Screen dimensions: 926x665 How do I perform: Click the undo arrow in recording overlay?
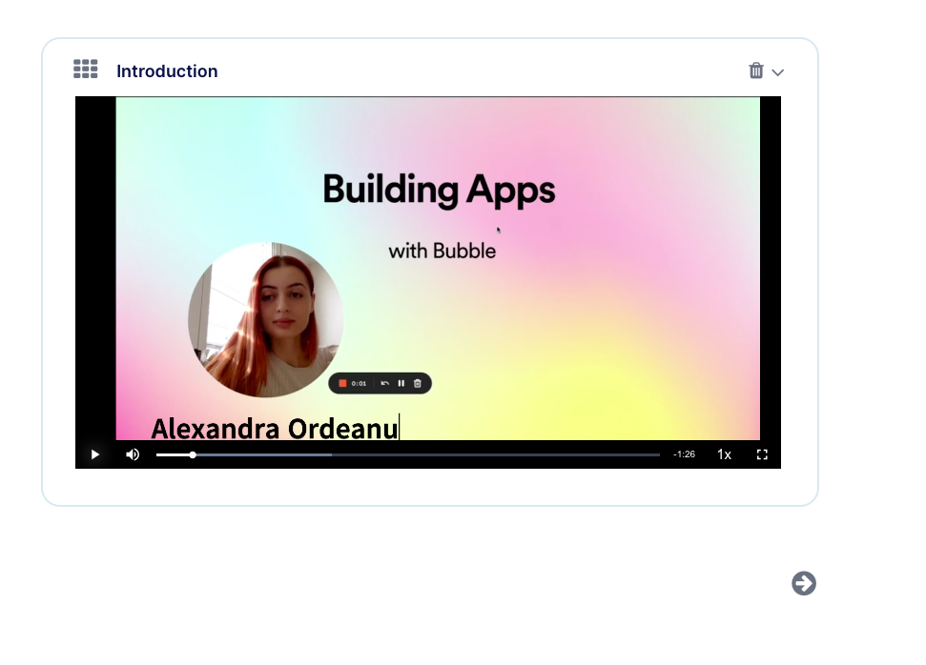click(385, 384)
